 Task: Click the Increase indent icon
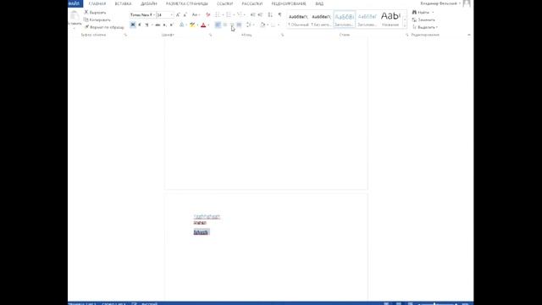(x=260, y=15)
